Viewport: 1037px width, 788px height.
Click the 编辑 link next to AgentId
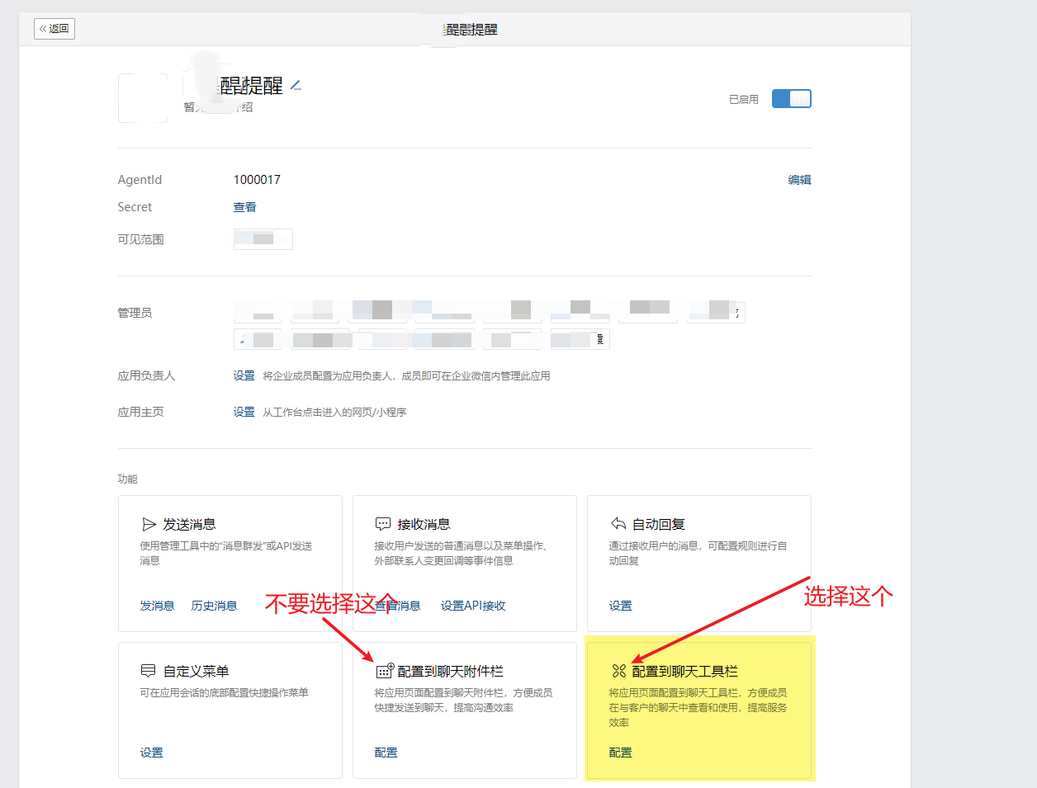coord(799,180)
